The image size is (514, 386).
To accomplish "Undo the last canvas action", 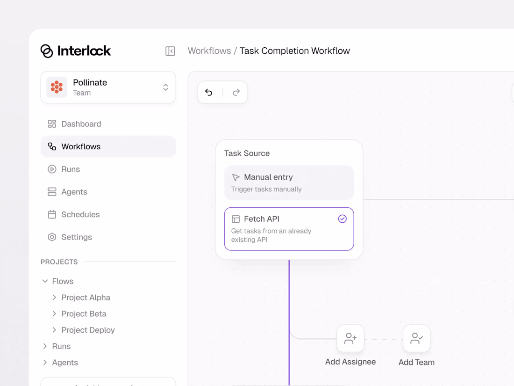I will 209,93.
